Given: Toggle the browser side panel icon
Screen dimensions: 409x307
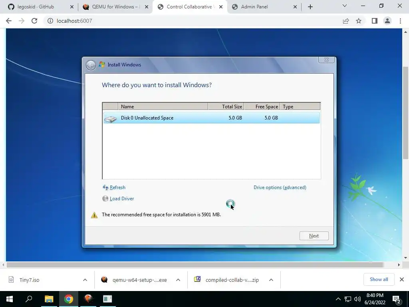Looking at the screenshot, I should [x=375, y=21].
